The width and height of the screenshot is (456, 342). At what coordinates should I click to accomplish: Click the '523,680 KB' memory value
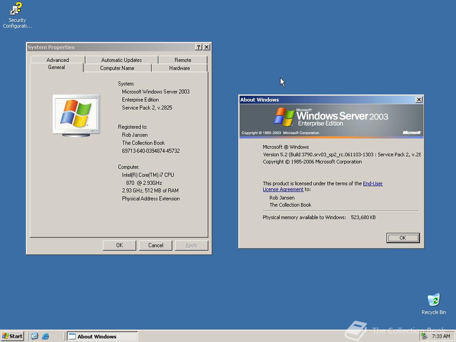pyautogui.click(x=363, y=217)
